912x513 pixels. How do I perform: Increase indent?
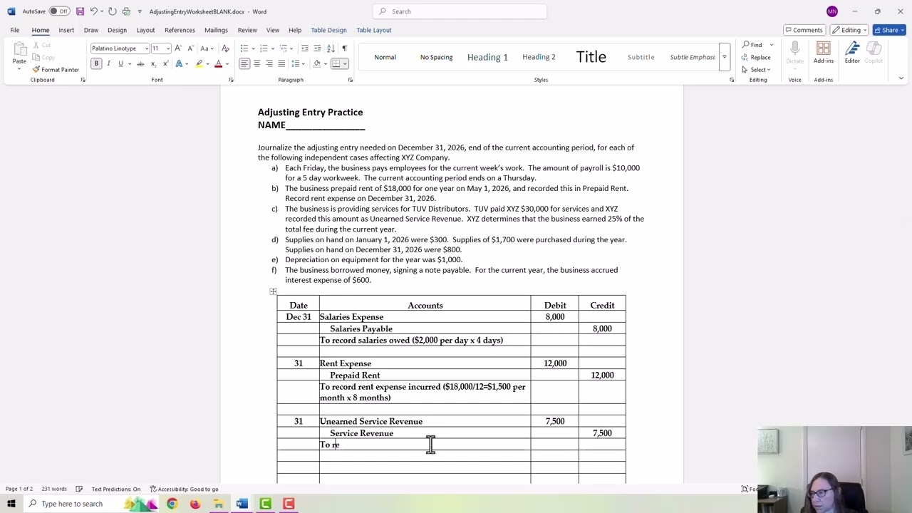317,48
